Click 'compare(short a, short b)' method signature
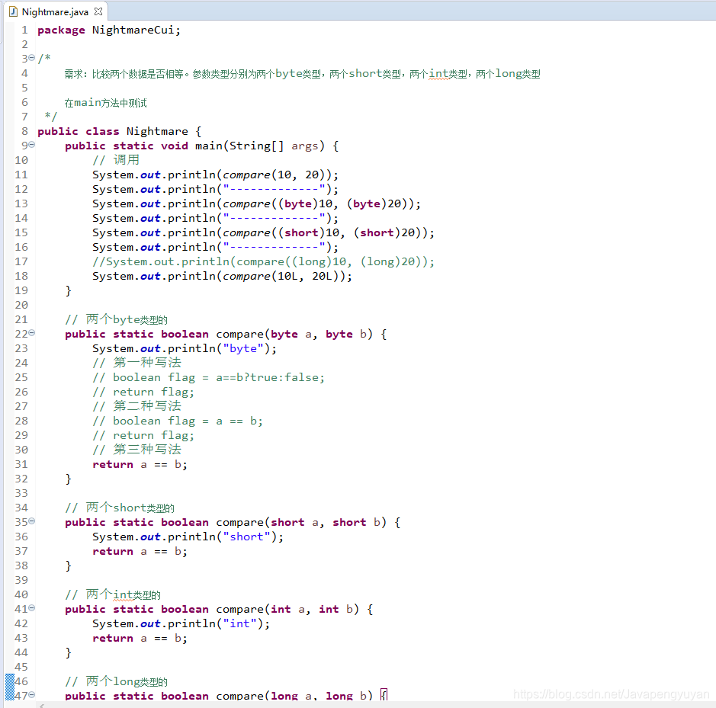The image size is (716, 708). [x=233, y=522]
